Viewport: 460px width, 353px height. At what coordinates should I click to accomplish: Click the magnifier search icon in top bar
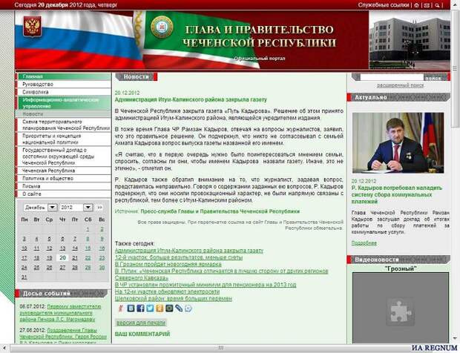[437, 5]
